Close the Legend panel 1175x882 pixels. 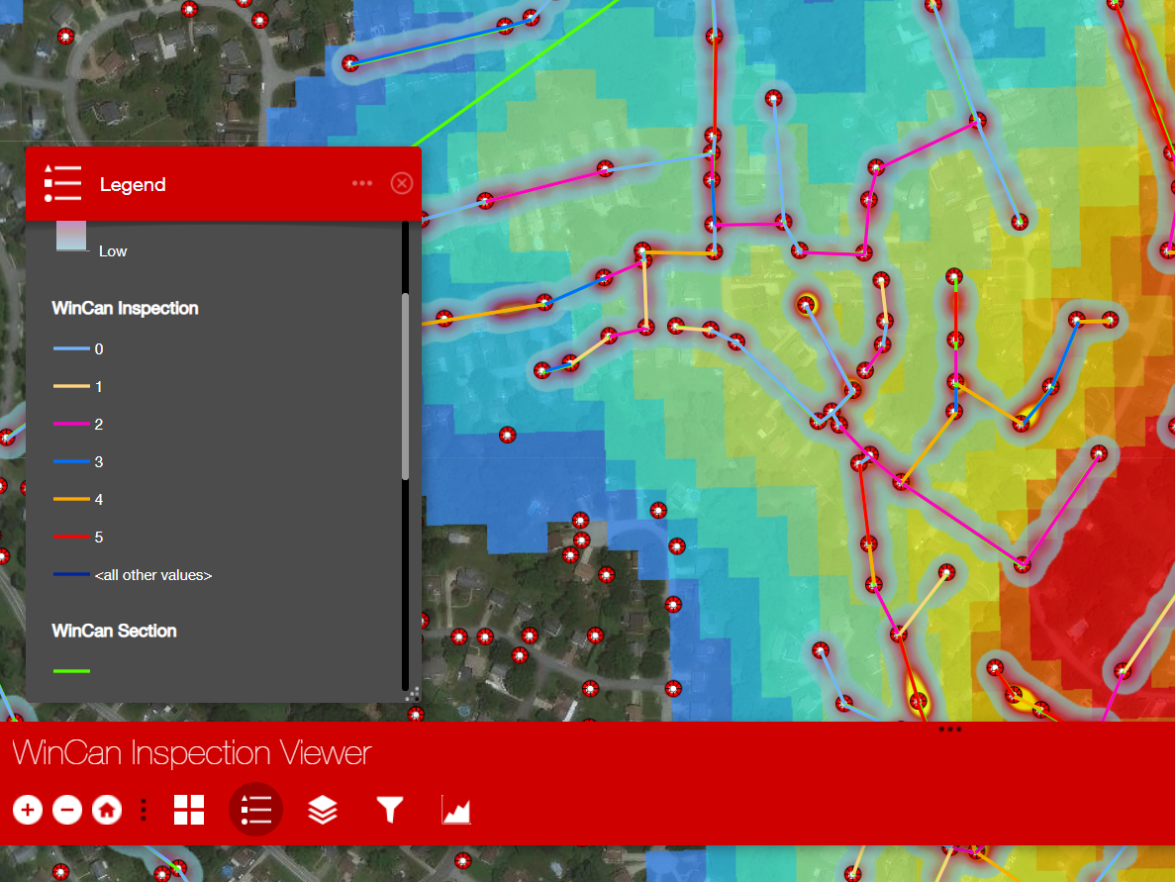click(401, 183)
